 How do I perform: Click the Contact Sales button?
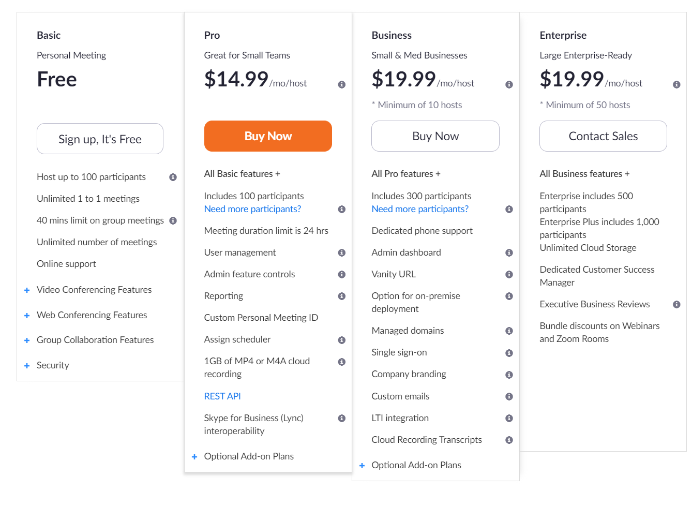point(603,136)
